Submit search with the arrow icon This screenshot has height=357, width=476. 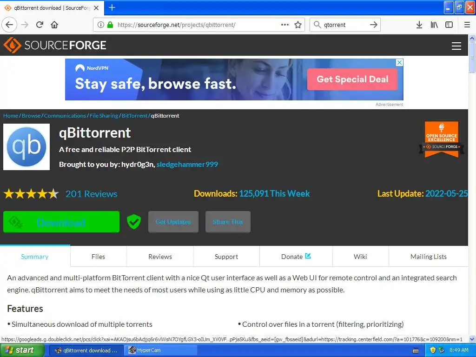pyautogui.click(x=374, y=25)
